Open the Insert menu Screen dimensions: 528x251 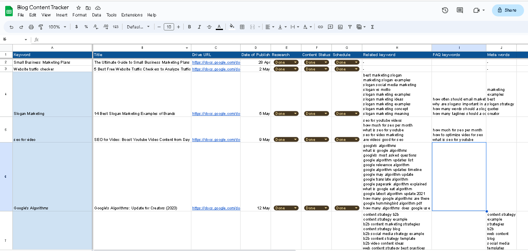click(62, 15)
